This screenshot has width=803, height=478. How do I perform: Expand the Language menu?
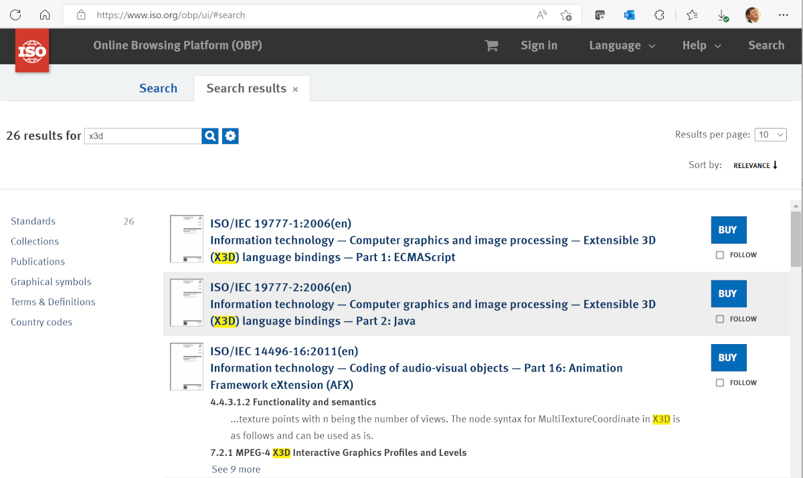622,46
